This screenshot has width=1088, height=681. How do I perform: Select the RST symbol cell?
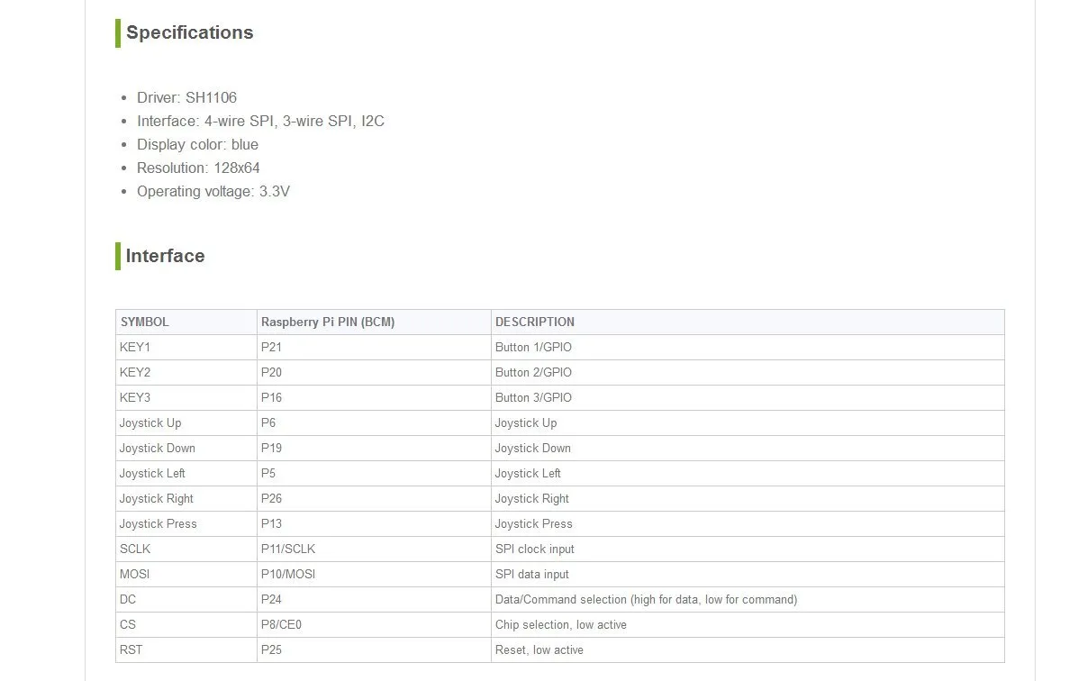pyautogui.click(x=131, y=649)
